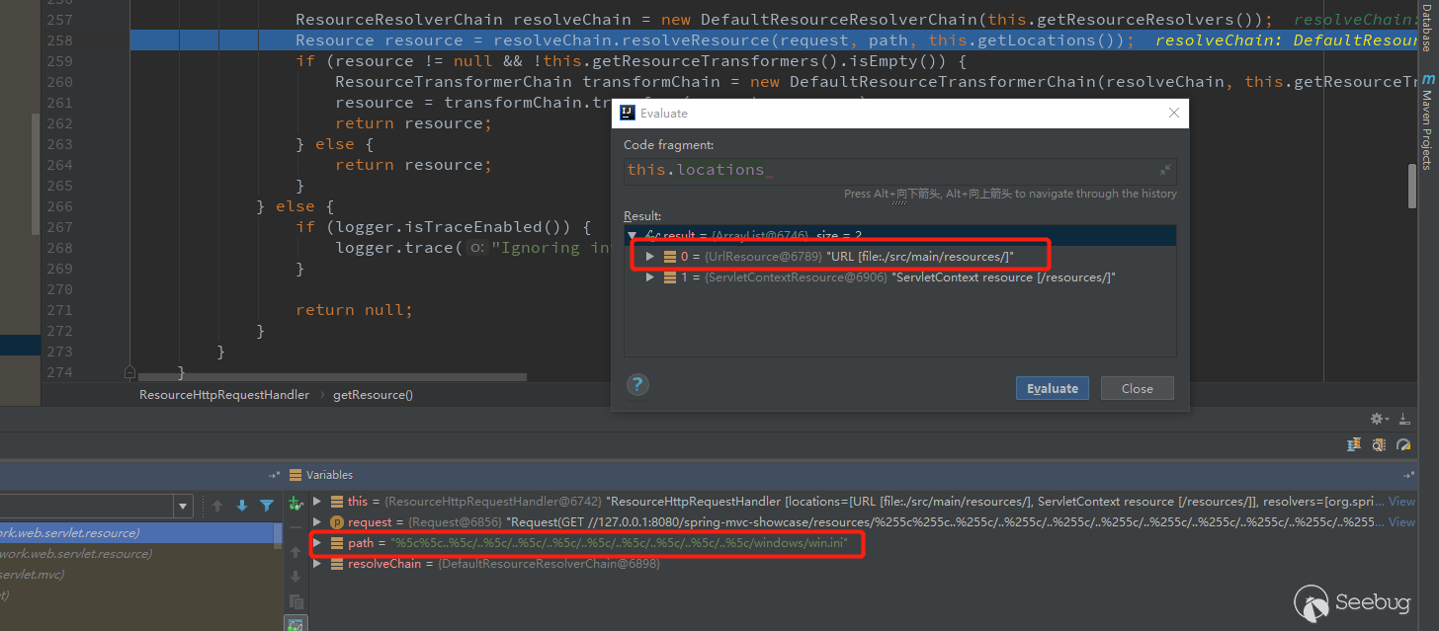
Task: Click the restore layout icon beside the gear
Action: [x=1404, y=418]
